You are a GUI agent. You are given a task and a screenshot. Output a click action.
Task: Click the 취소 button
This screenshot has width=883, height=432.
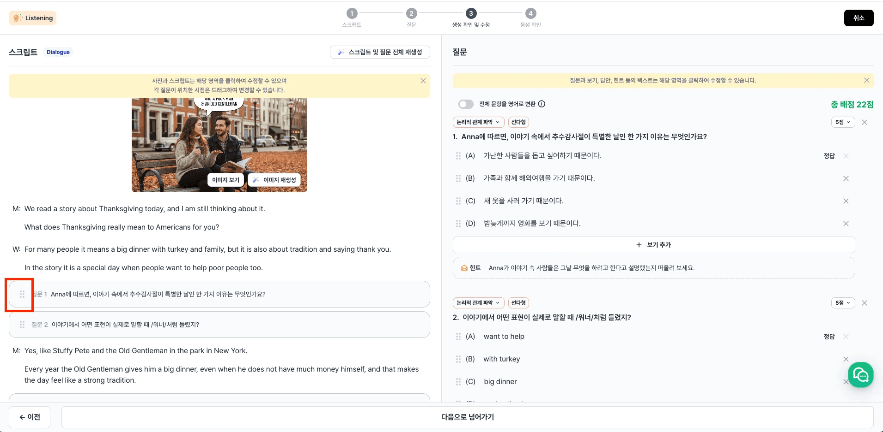(859, 18)
